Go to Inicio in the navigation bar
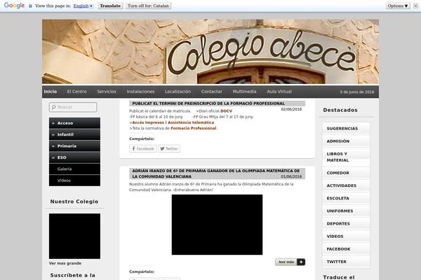The width and height of the screenshot is (421, 280). tap(51, 92)
